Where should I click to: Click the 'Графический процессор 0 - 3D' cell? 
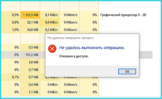coord(123,15)
